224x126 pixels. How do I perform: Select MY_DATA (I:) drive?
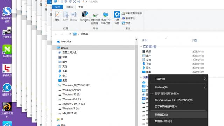tap(68, 113)
